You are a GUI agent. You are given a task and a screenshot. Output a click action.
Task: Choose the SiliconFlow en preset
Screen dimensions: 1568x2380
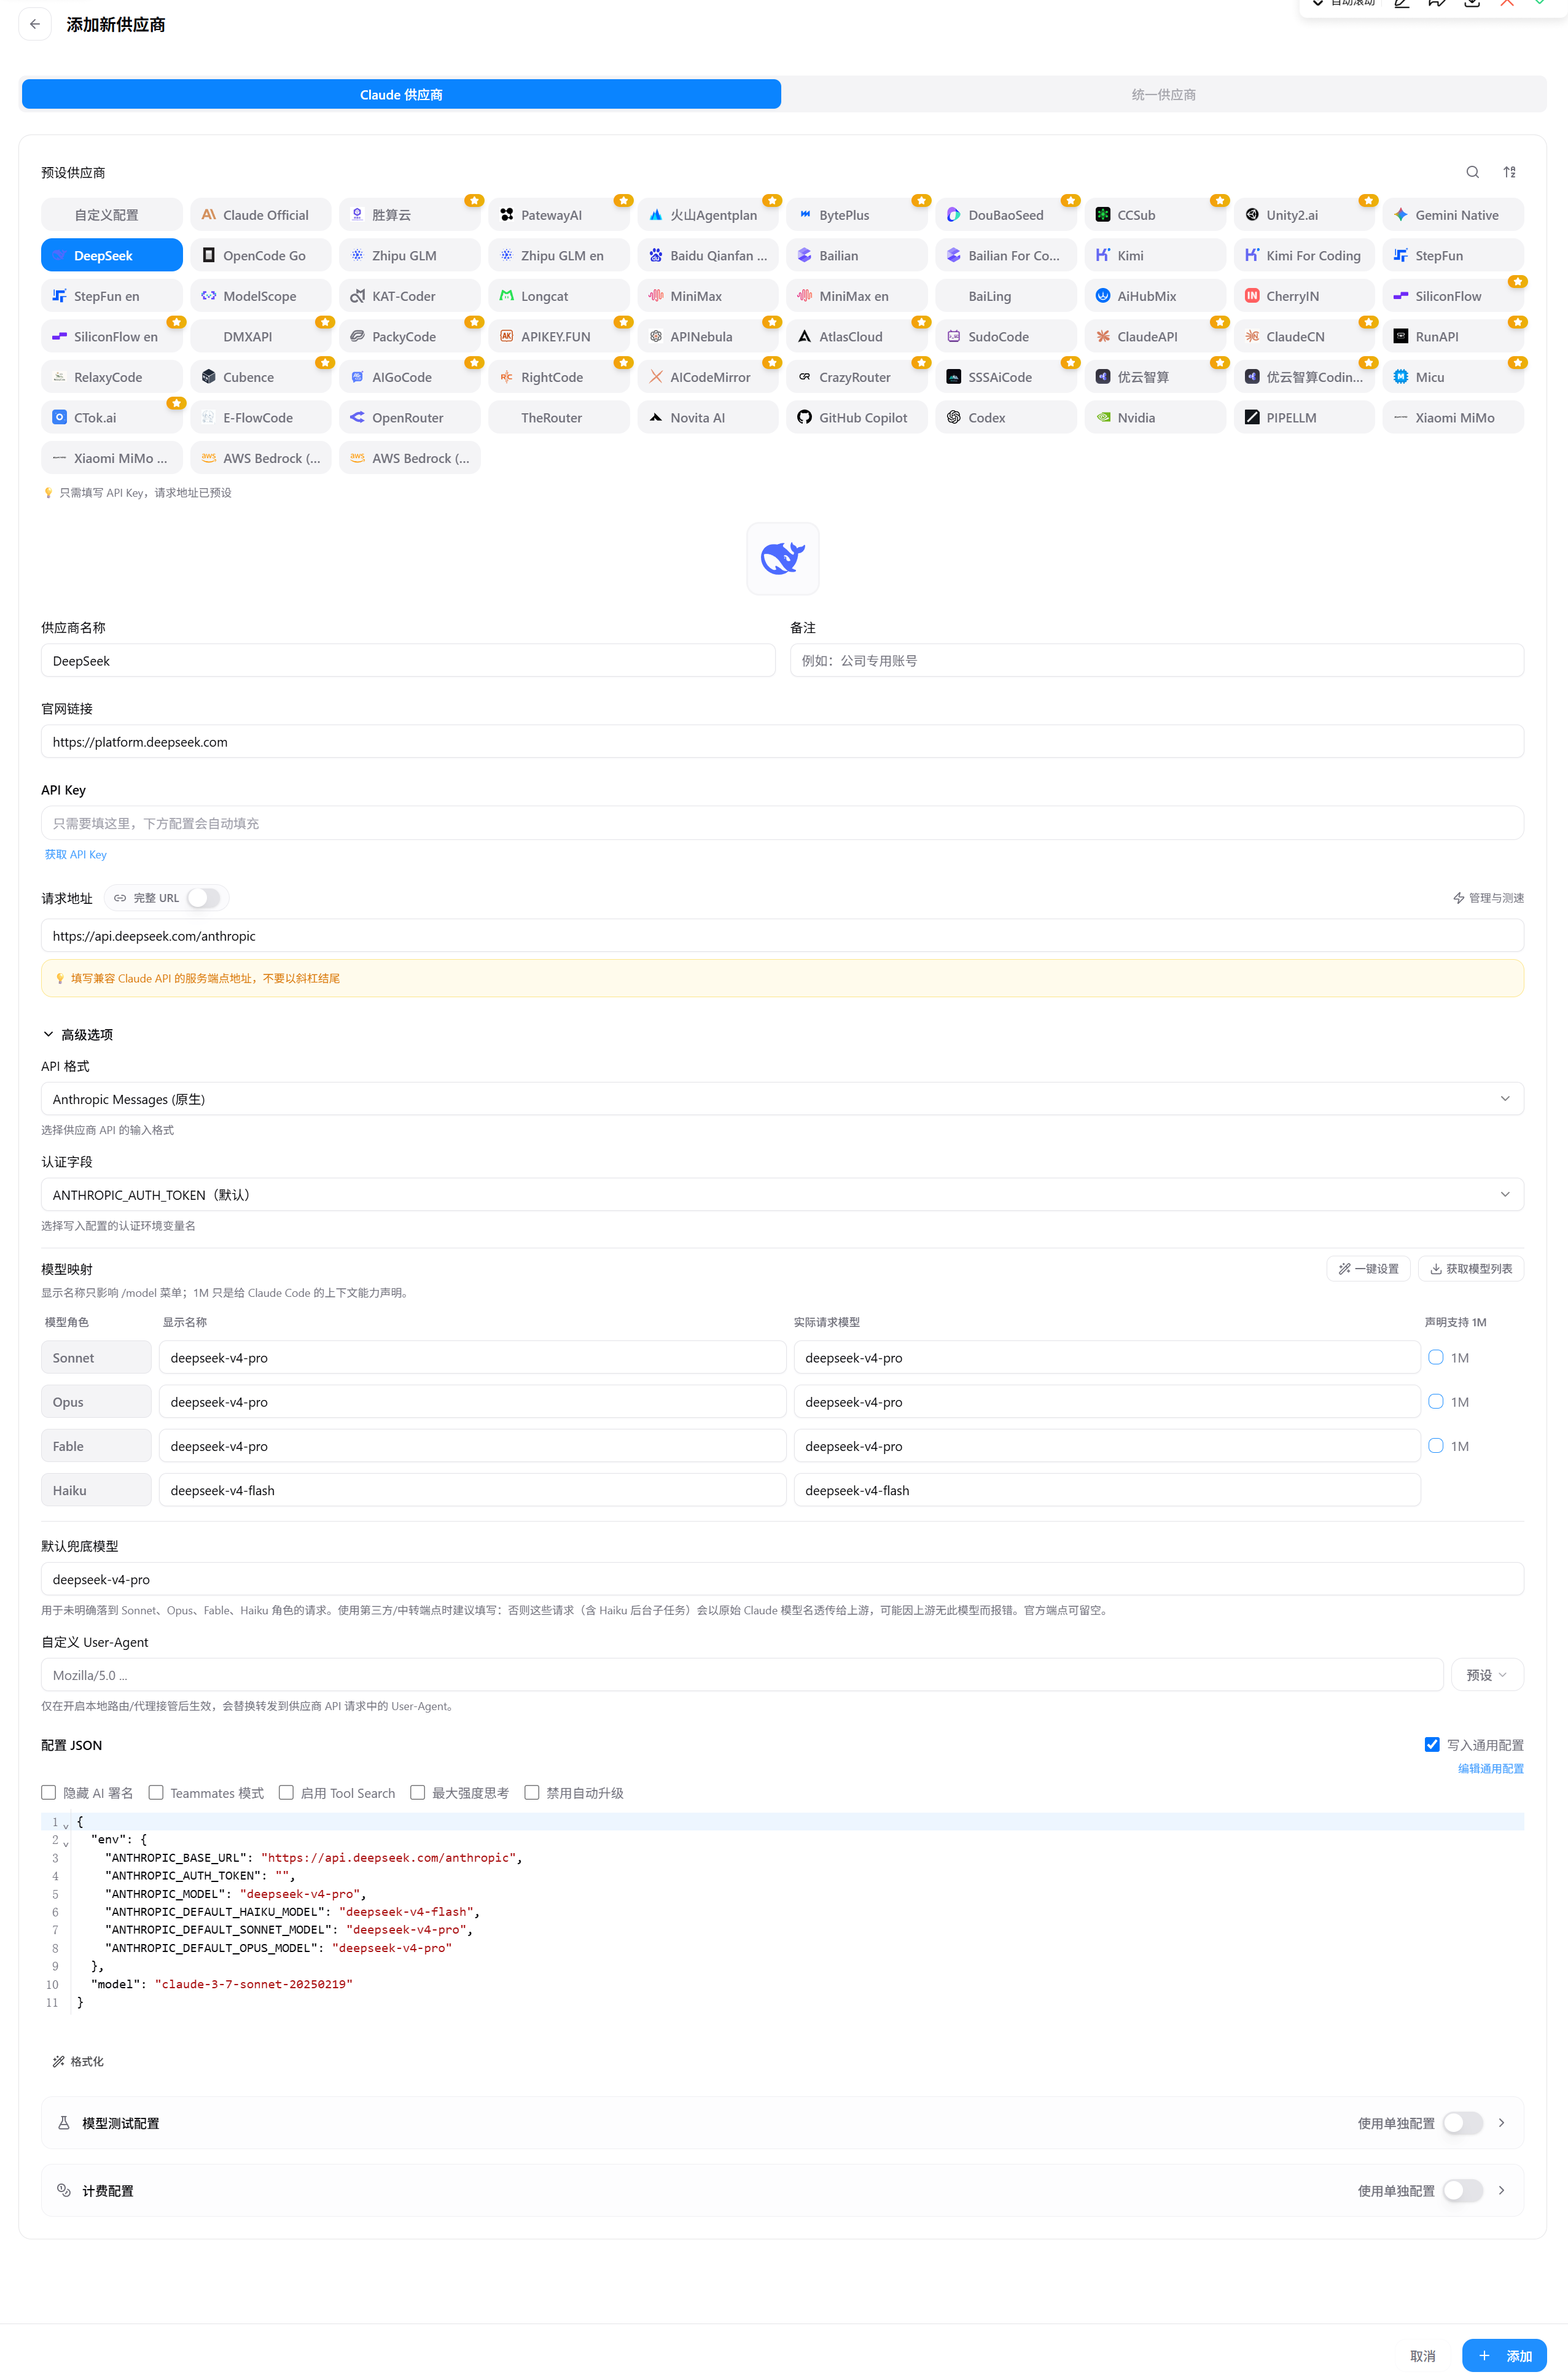tap(112, 337)
